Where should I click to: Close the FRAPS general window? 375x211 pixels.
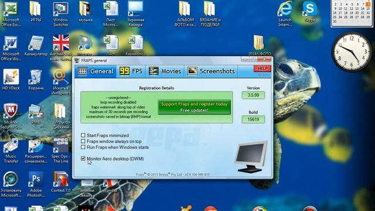click(264, 59)
